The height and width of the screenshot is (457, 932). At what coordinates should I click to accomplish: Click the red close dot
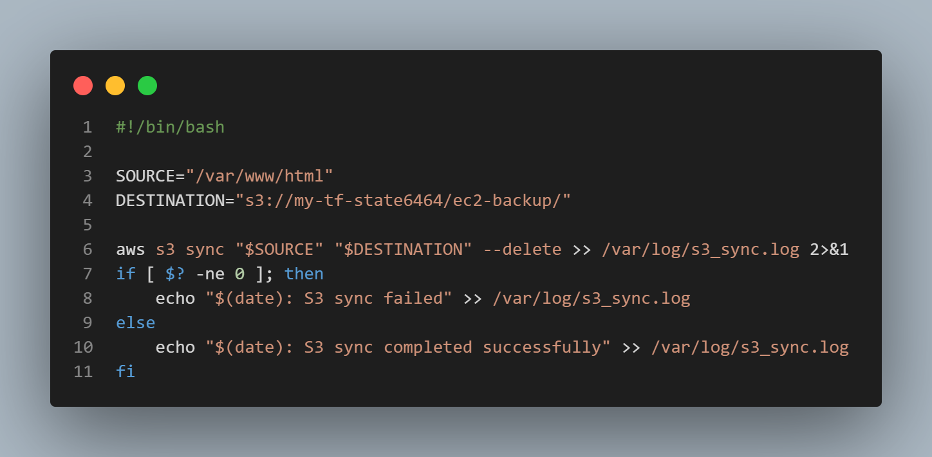83,86
